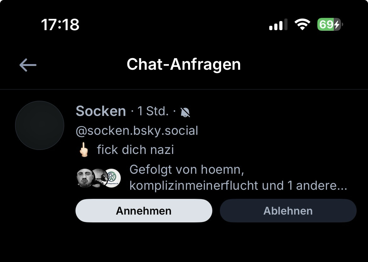Tap the "Gefolgt von hoemn" text
The height and width of the screenshot is (262, 368).
tap(187, 170)
